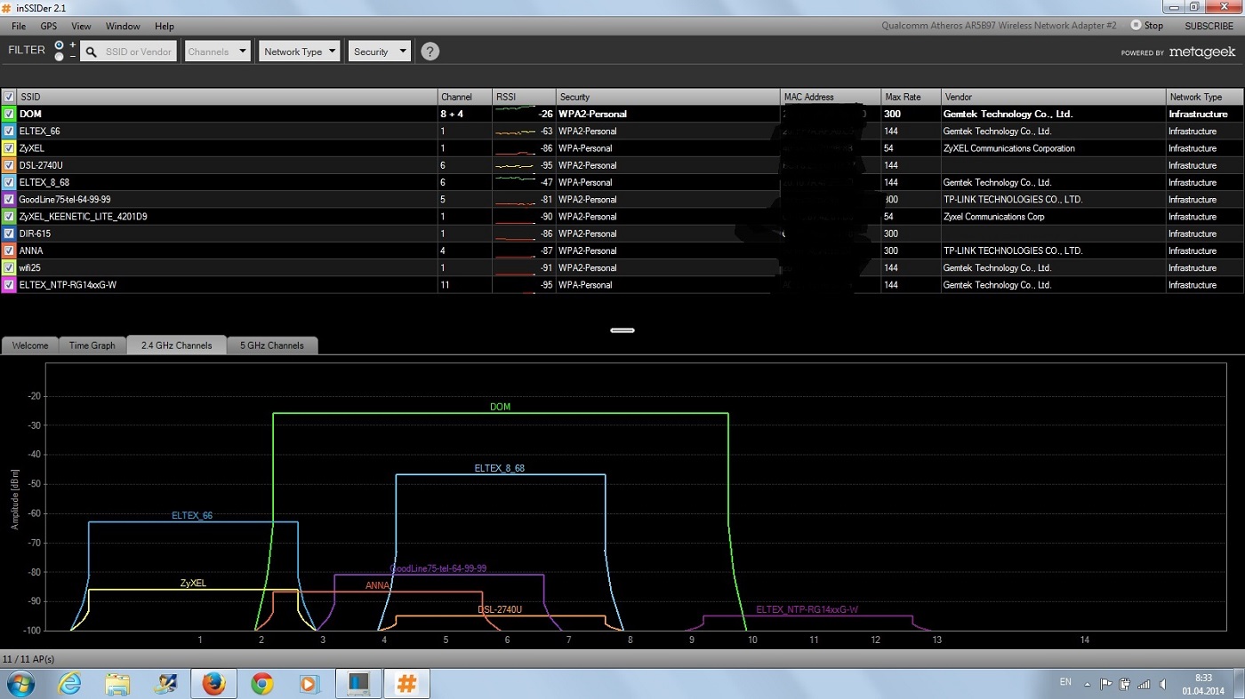
Task: Uncheck the DOM network checkbox
Action: click(x=9, y=115)
